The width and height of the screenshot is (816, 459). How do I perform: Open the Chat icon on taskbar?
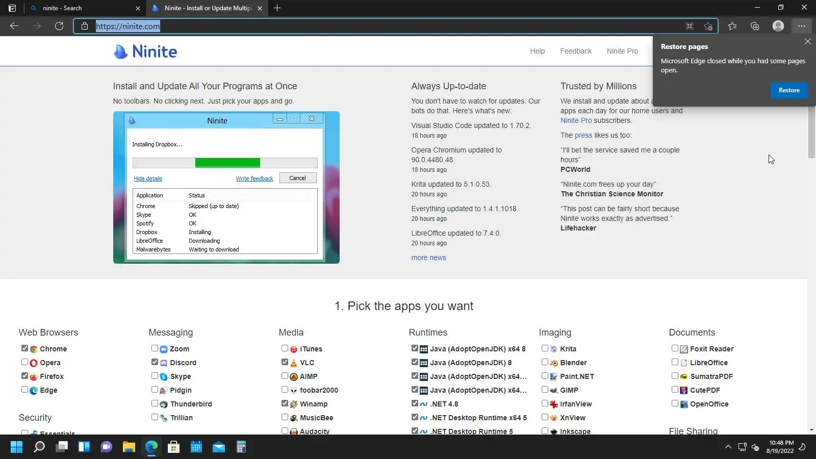click(x=106, y=447)
